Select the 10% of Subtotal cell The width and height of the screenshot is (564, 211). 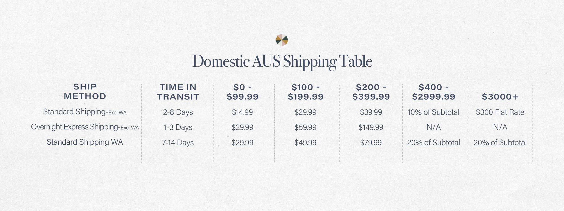[433, 112]
